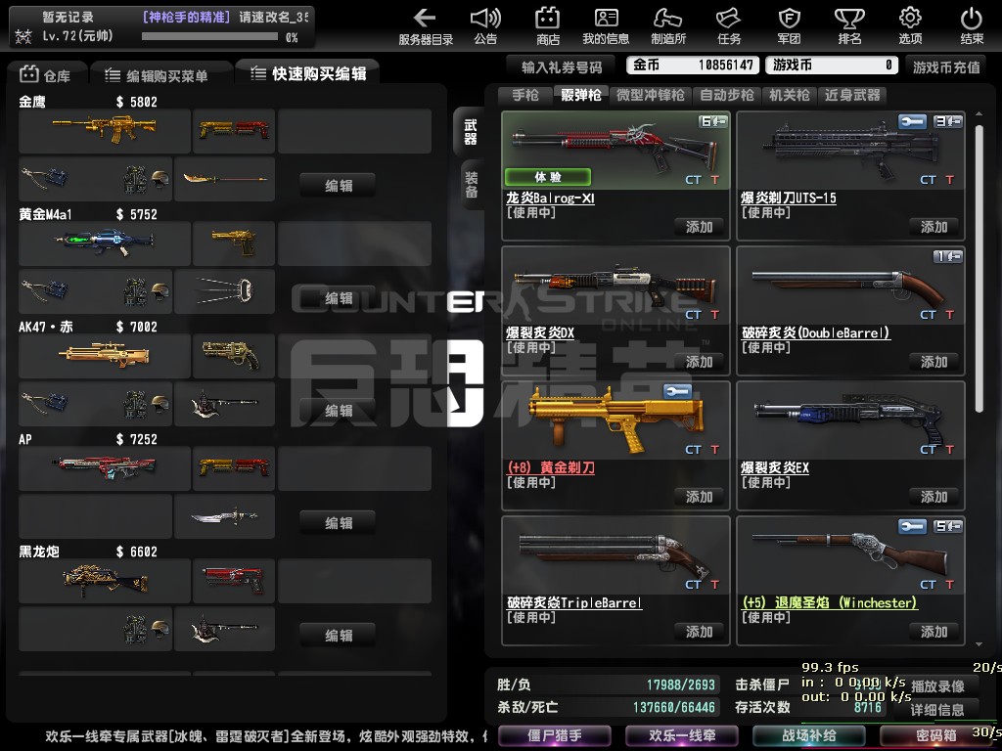Open 我的信息 profile icon
1002x751 pixels.
tap(606, 18)
